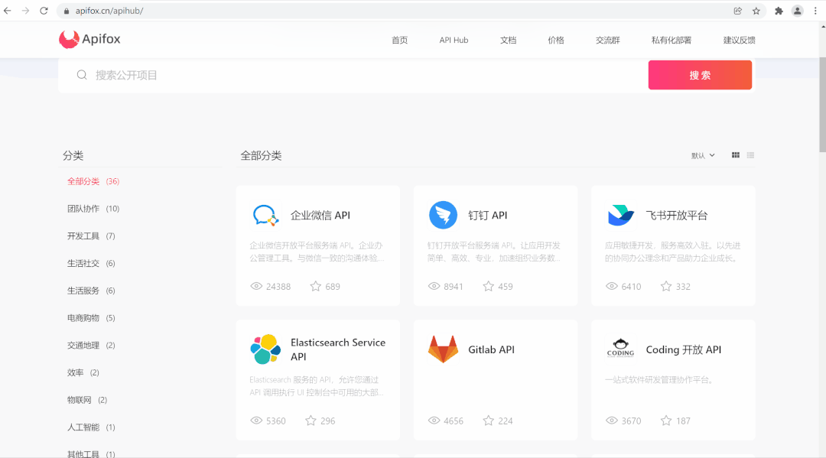Click the browser address bar URL
The image size is (826, 458).
click(109, 11)
